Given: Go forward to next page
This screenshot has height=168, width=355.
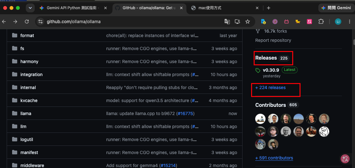Looking at the screenshot, I should pyautogui.click(x=15, y=22).
